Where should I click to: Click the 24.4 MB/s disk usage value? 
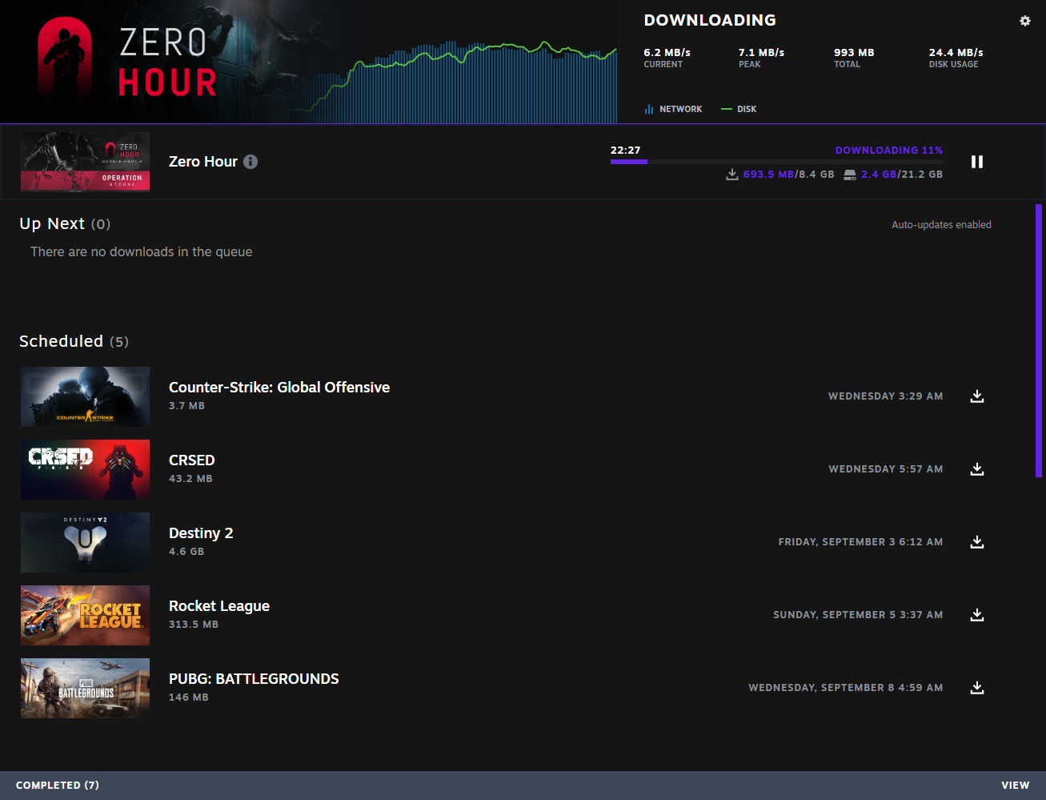click(x=956, y=53)
